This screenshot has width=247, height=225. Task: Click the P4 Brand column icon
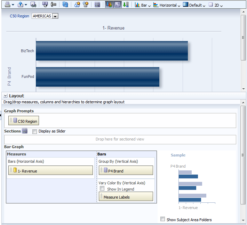(105, 170)
